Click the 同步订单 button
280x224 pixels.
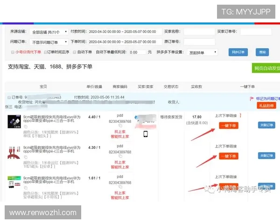click(238, 52)
